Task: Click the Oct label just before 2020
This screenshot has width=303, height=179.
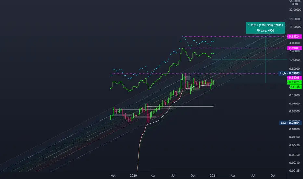Action: tap(113, 176)
